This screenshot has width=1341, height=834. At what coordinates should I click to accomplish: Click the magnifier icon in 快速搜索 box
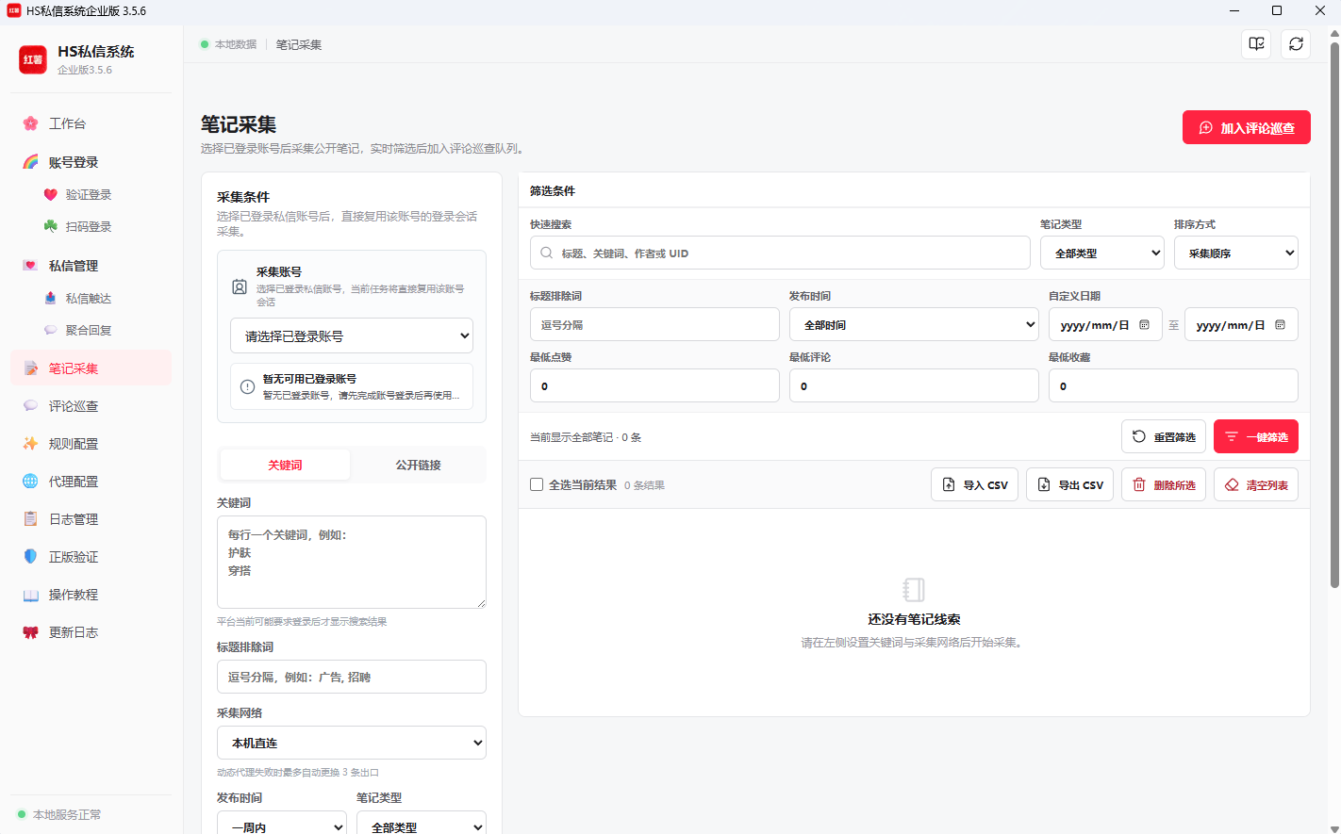(x=547, y=253)
